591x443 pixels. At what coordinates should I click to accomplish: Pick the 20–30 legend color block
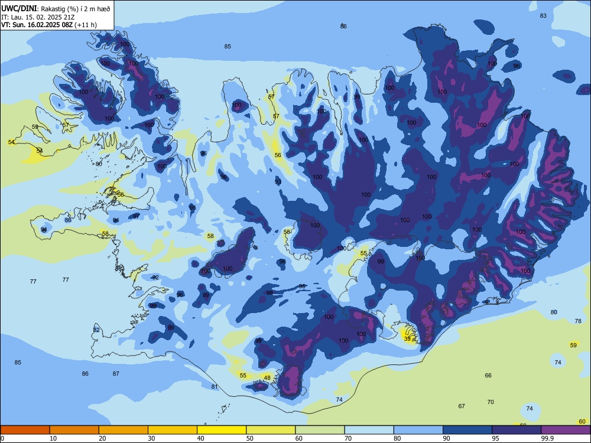[124, 430]
